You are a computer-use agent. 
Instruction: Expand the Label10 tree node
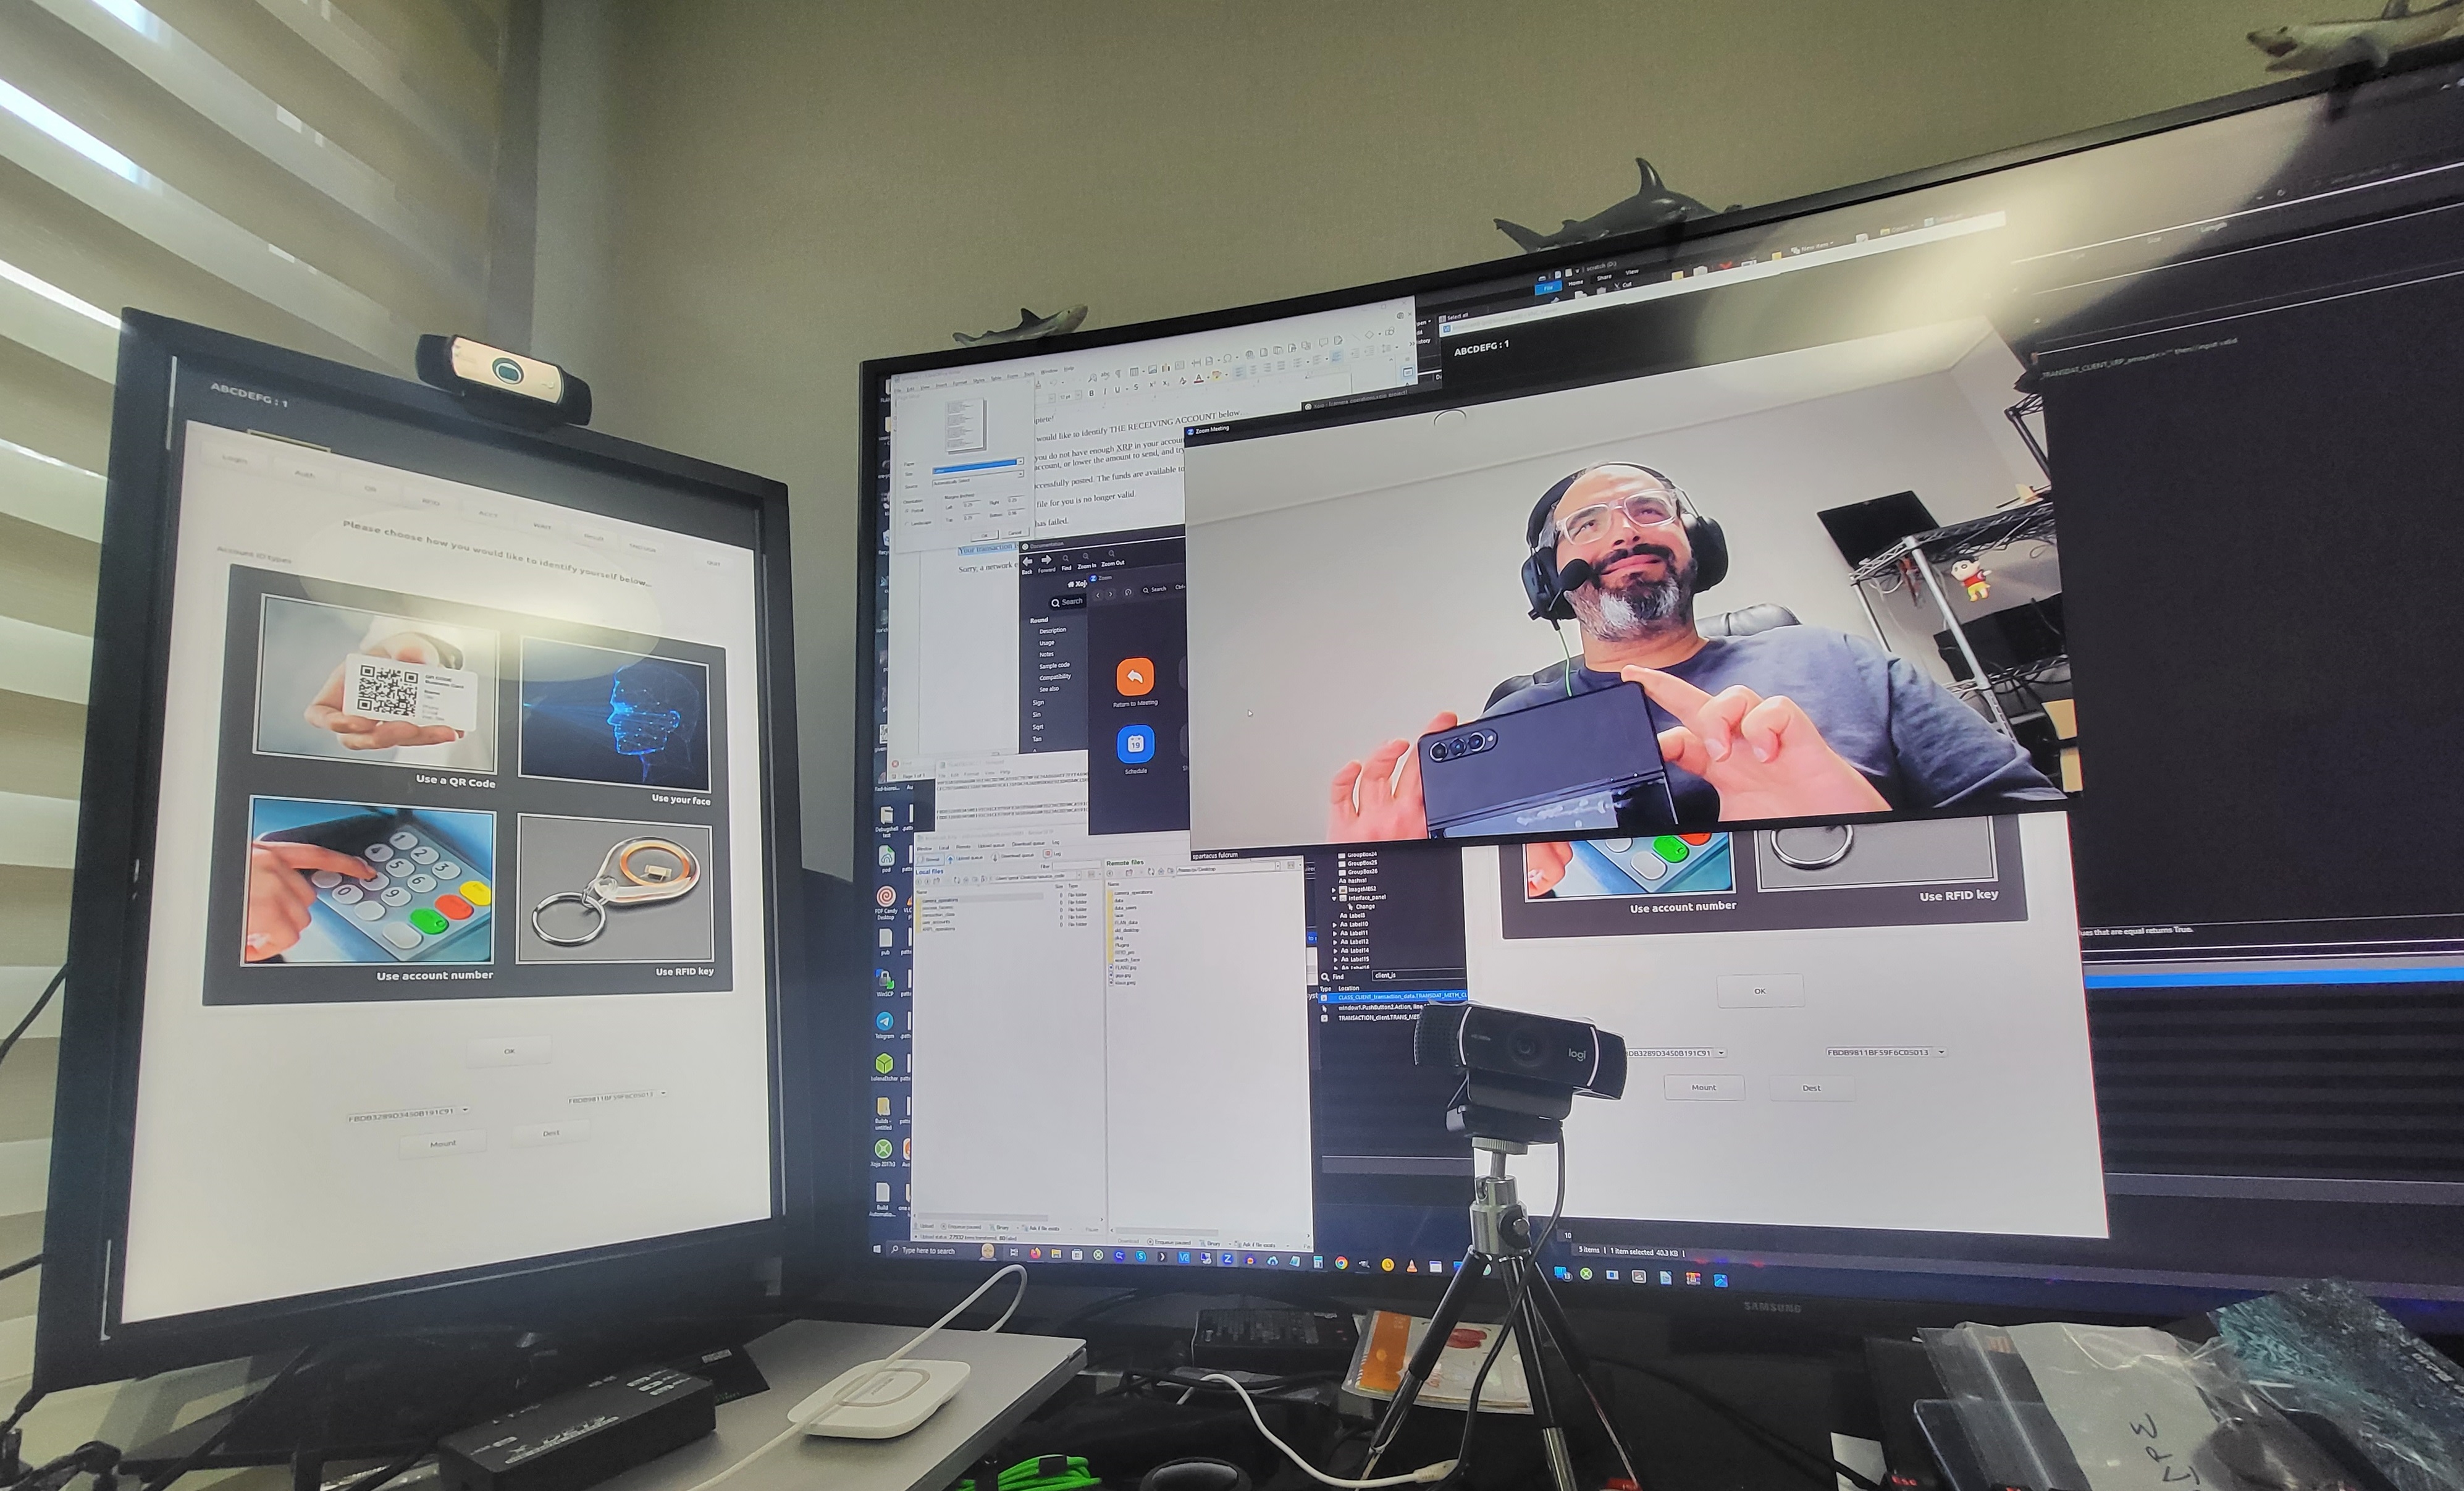coord(1335,925)
